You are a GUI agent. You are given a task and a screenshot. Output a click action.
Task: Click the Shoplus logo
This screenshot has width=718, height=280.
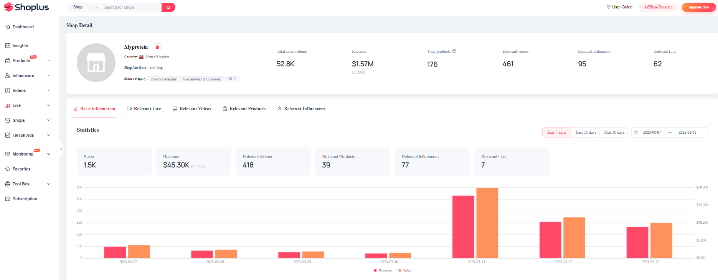click(x=26, y=7)
